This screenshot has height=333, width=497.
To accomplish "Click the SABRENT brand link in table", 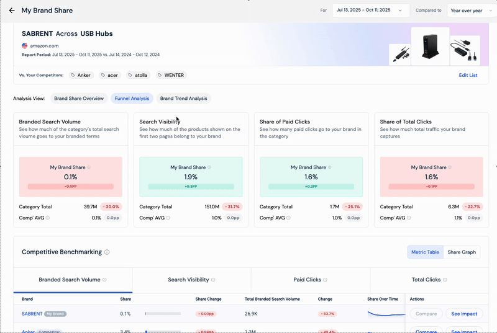I will click(x=32, y=314).
